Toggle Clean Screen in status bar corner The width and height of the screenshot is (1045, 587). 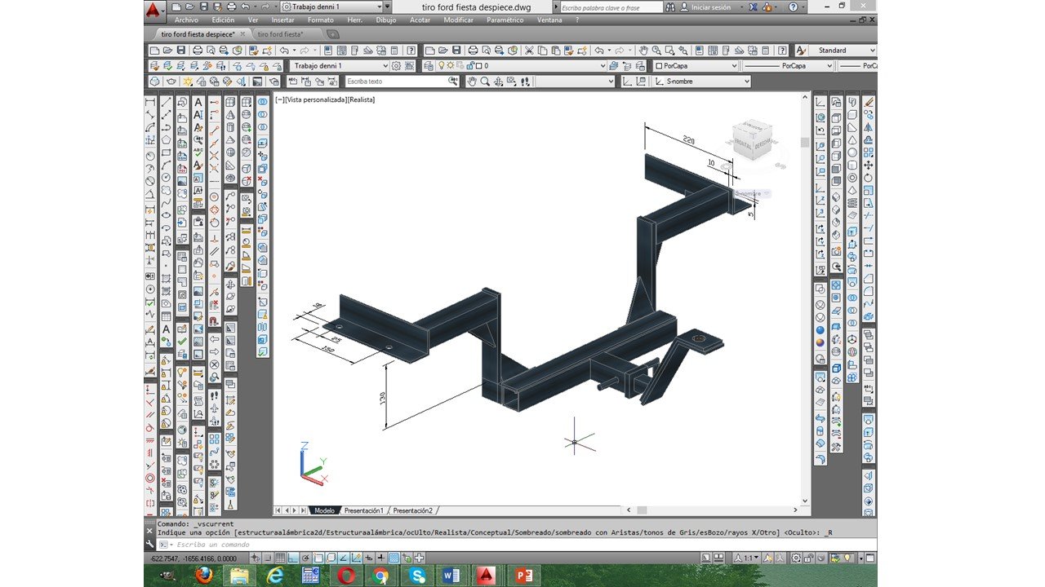click(870, 558)
